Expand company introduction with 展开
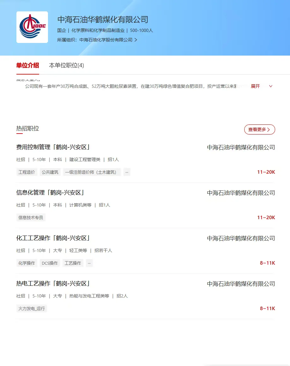This screenshot has width=290, height=366. coord(255,86)
